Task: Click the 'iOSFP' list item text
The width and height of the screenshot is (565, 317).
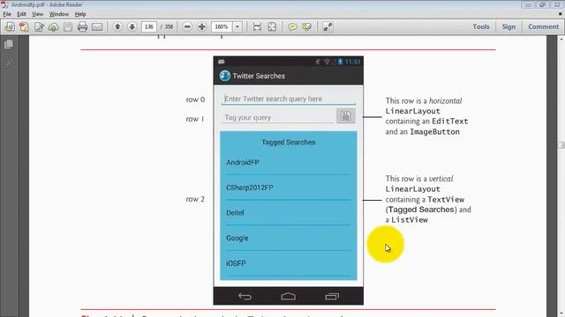Action: pyautogui.click(x=236, y=263)
